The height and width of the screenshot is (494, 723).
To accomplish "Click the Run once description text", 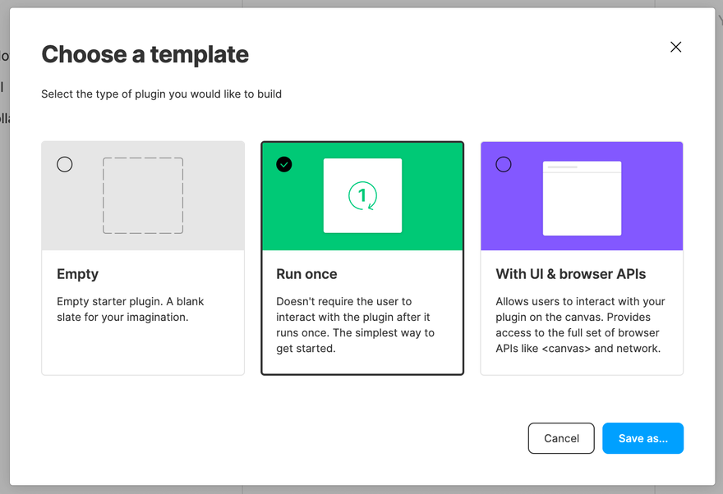I will click(355, 325).
